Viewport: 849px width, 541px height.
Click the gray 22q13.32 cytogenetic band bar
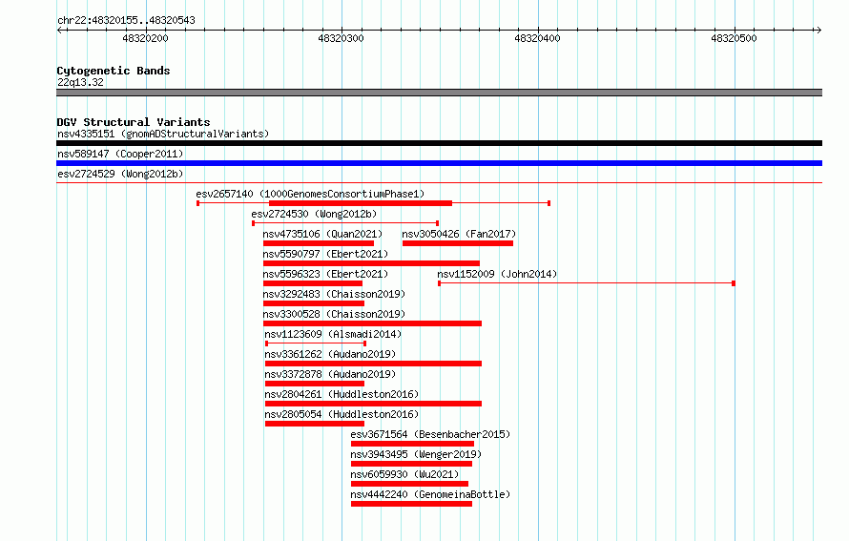click(x=439, y=93)
